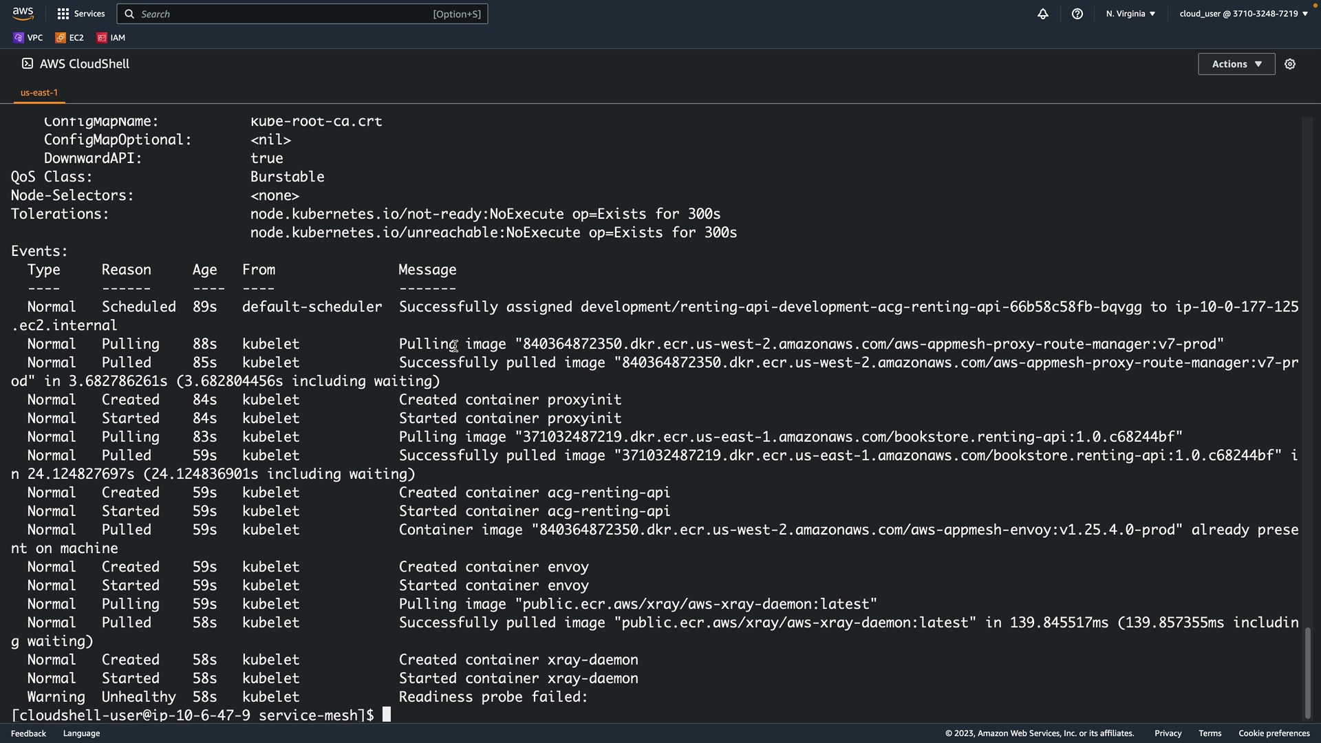This screenshot has height=743, width=1321.
Task: Open Cookie preferences
Action: pyautogui.click(x=1274, y=733)
